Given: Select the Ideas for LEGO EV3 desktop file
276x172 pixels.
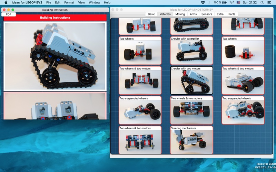Looking at the screenshot, I should pyautogui.click(x=265, y=165).
